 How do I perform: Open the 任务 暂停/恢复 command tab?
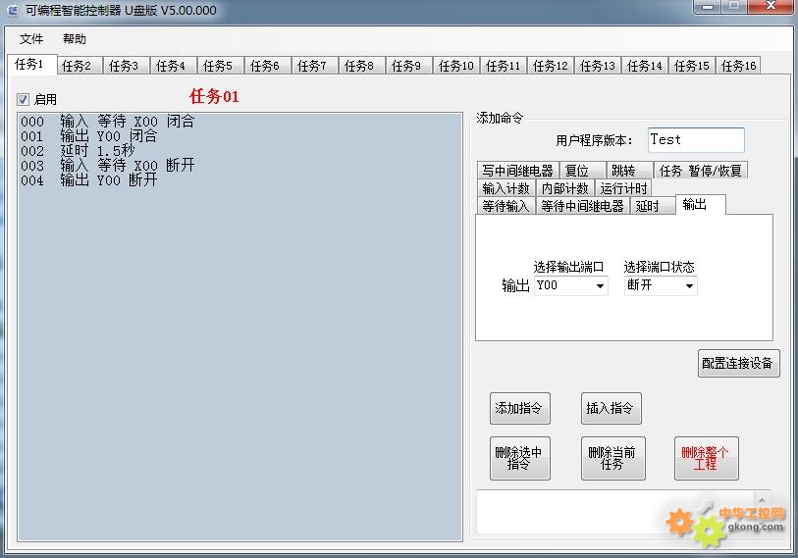click(x=701, y=171)
